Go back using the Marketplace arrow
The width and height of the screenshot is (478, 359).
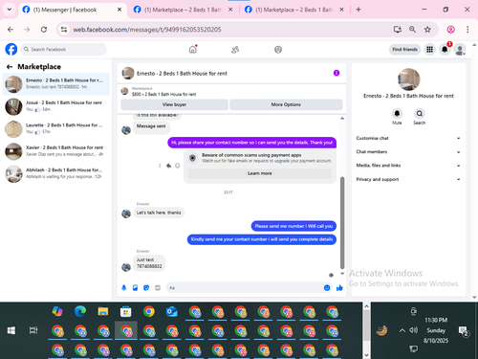pos(10,67)
